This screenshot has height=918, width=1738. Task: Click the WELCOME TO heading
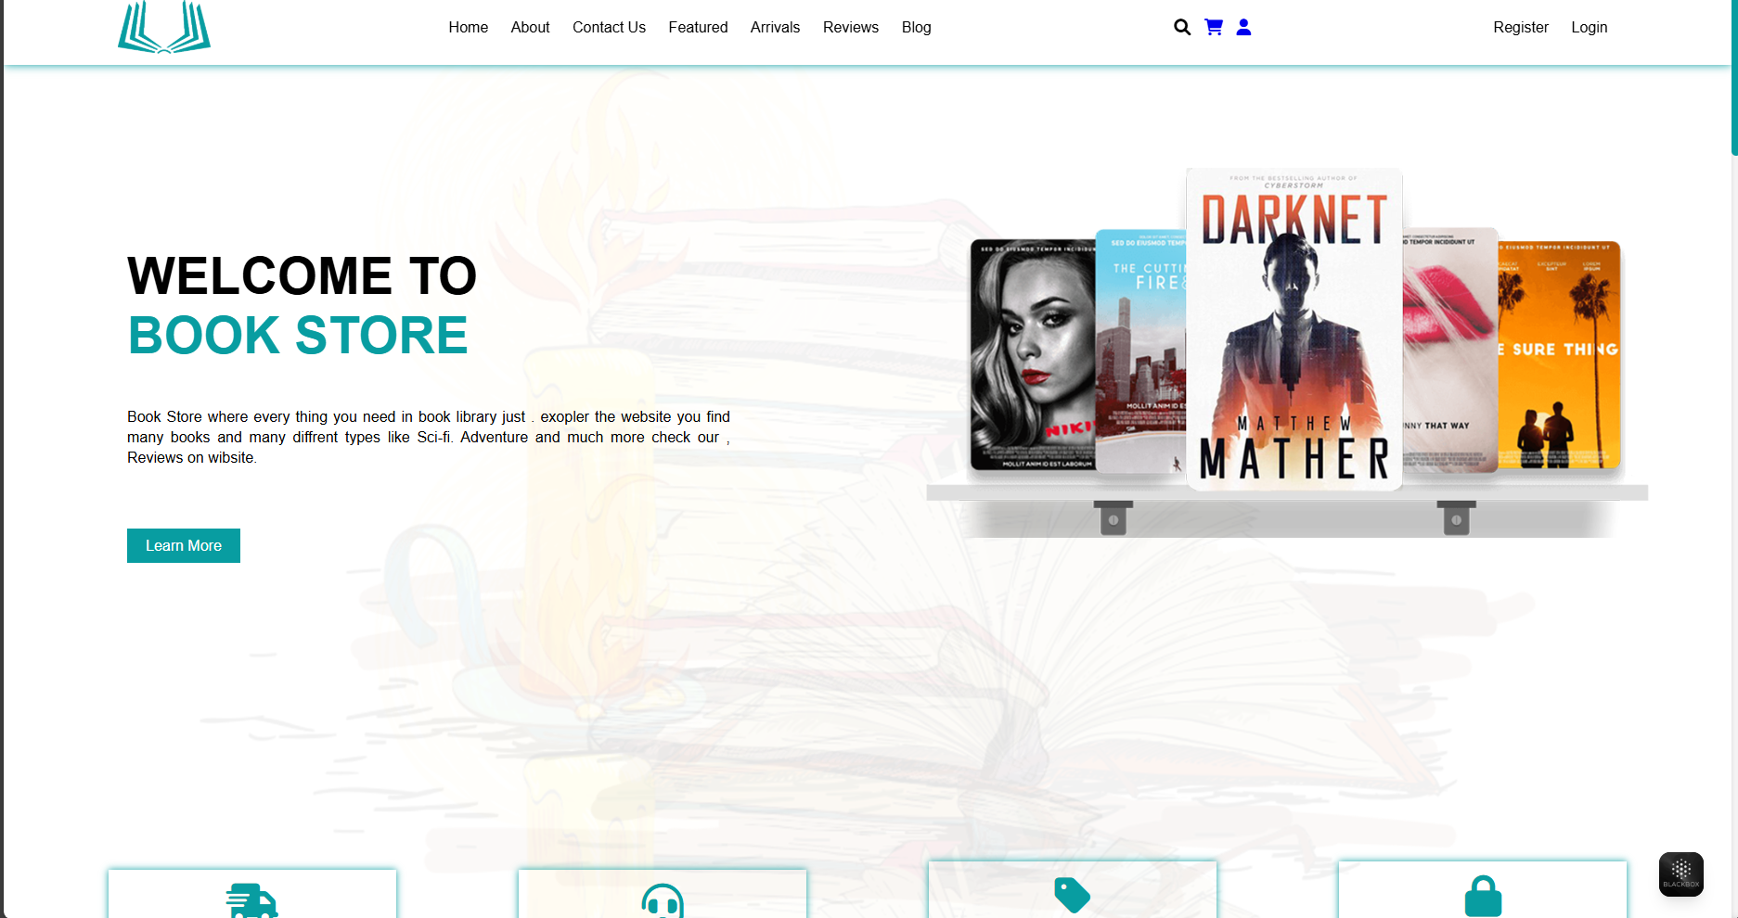(x=302, y=275)
